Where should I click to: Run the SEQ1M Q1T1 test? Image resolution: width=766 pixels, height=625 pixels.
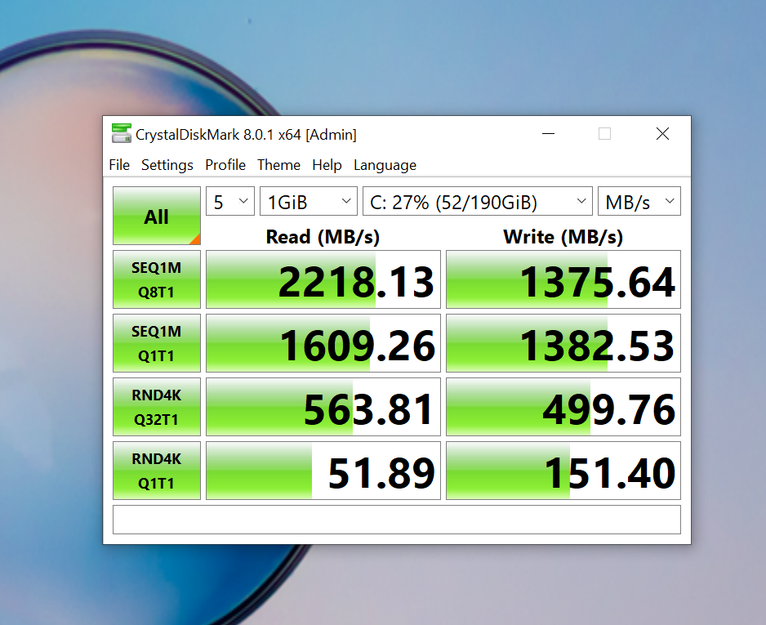(157, 343)
